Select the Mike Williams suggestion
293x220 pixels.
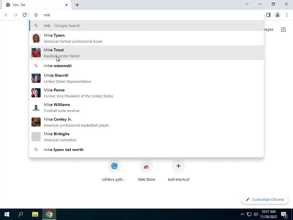point(146,107)
